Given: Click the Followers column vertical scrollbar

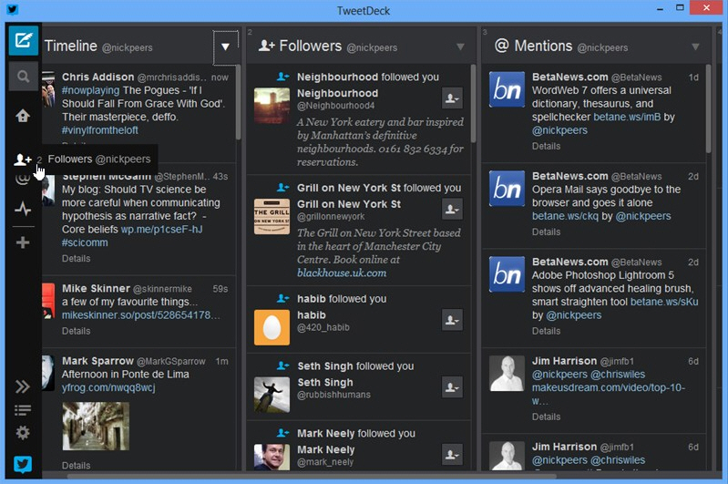Looking at the screenshot, I should tap(473, 104).
